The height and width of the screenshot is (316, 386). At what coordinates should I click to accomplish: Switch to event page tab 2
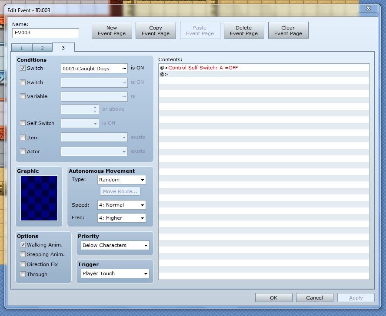pos(42,48)
